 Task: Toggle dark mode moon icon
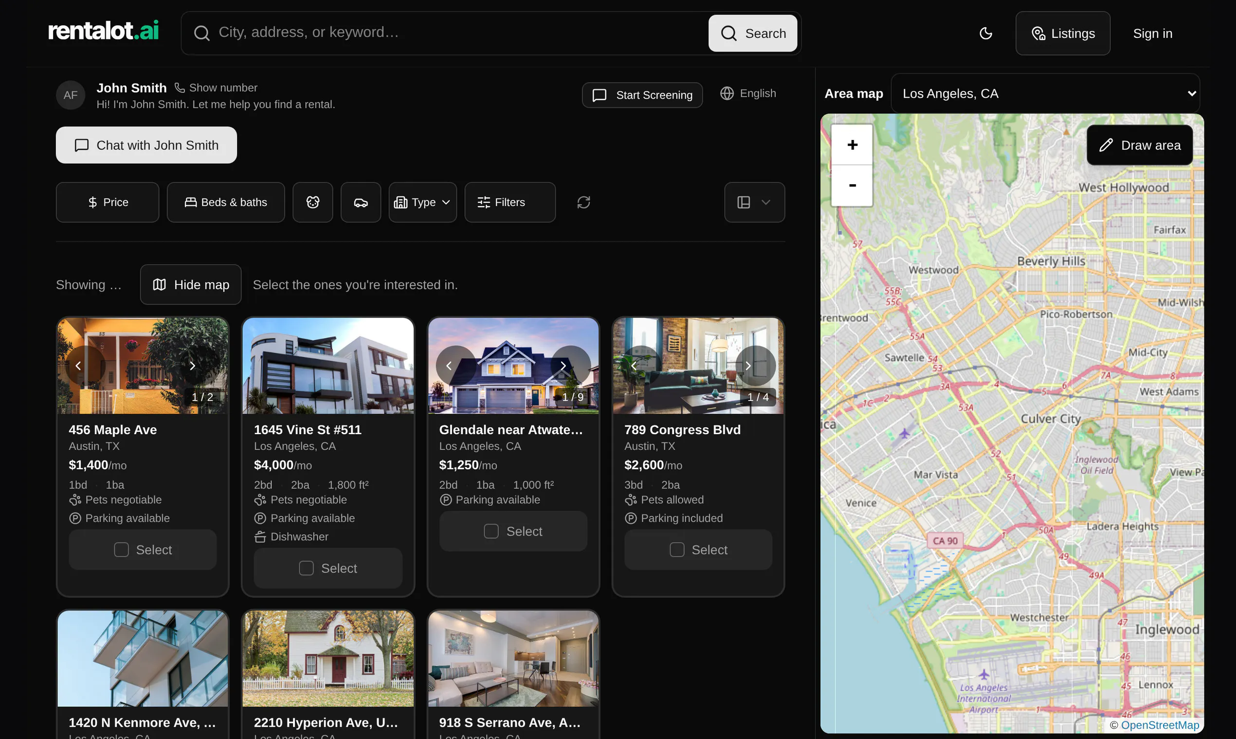[x=985, y=34]
